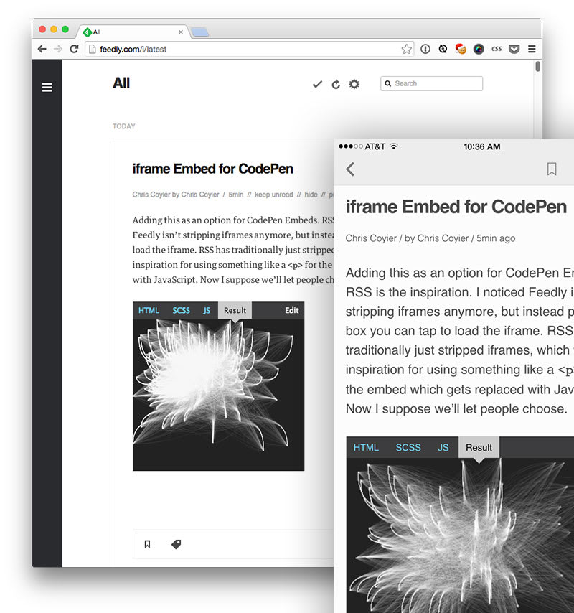Click the colorful color-picker extension icon

478,49
